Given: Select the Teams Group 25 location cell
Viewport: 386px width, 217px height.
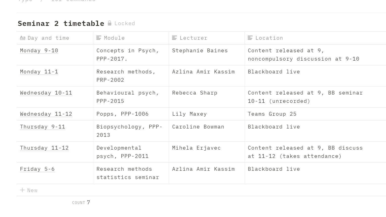Looking at the screenshot, I should (x=272, y=114).
